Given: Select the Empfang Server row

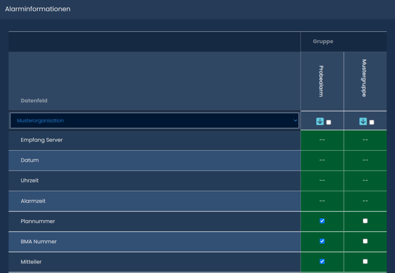Looking at the screenshot, I should pos(42,140).
